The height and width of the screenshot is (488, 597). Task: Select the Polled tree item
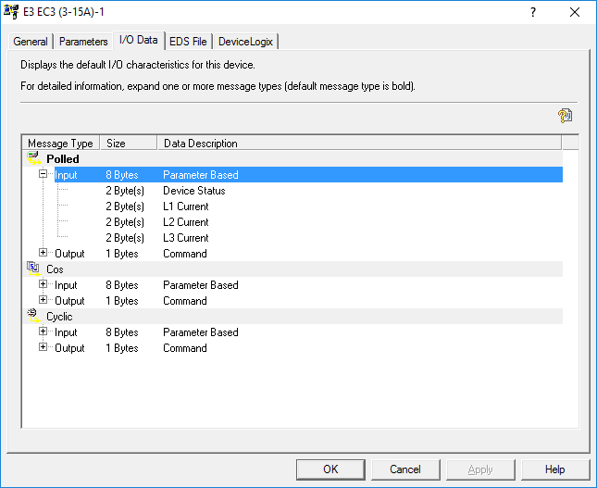click(x=63, y=159)
